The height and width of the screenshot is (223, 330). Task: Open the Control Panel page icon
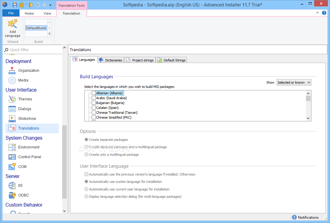12,157
